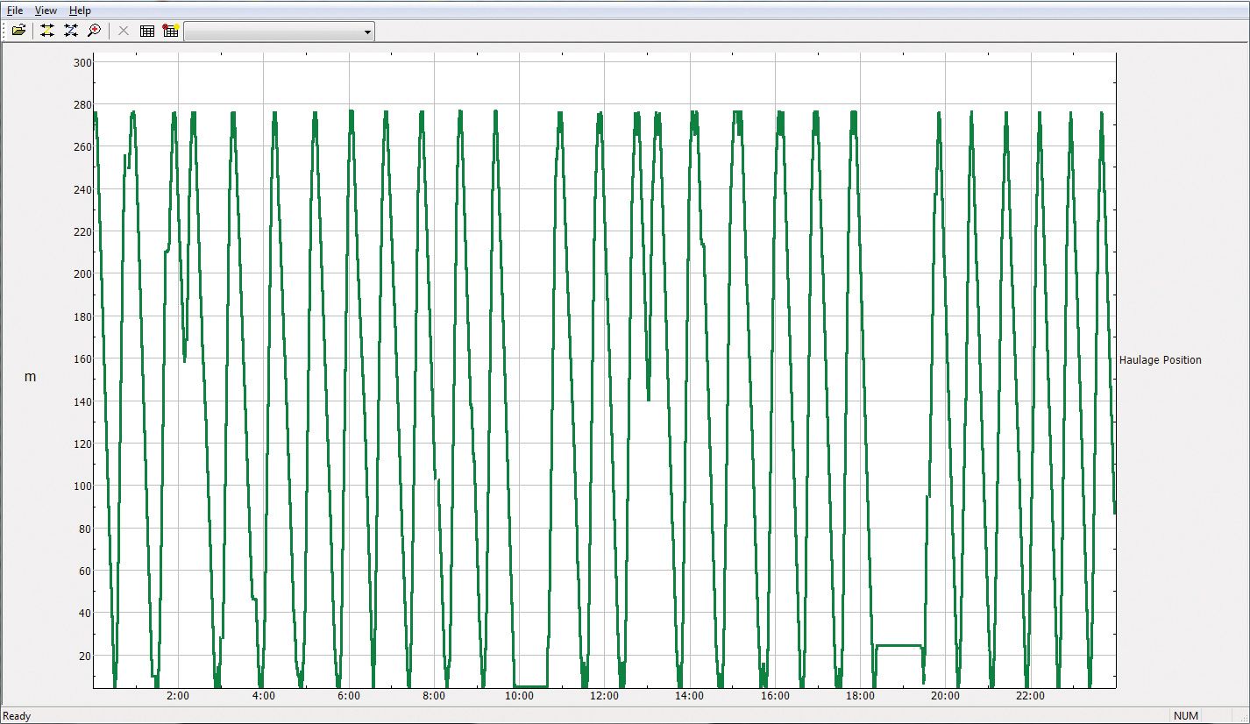
Task: Open the plain table grid icon
Action: tap(147, 31)
